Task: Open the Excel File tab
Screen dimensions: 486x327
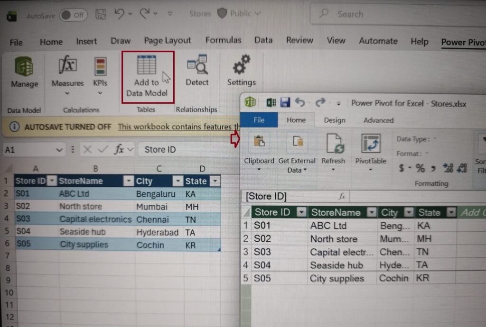Action: tap(16, 42)
